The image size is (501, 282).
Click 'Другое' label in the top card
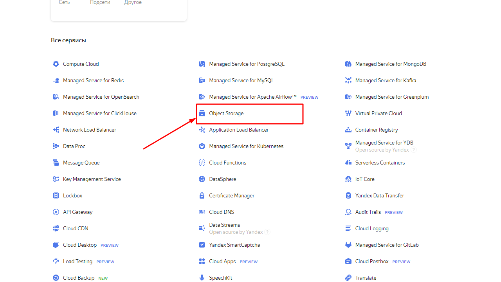point(133,2)
